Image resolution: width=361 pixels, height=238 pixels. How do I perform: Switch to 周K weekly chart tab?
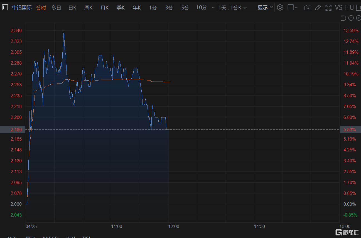point(88,8)
